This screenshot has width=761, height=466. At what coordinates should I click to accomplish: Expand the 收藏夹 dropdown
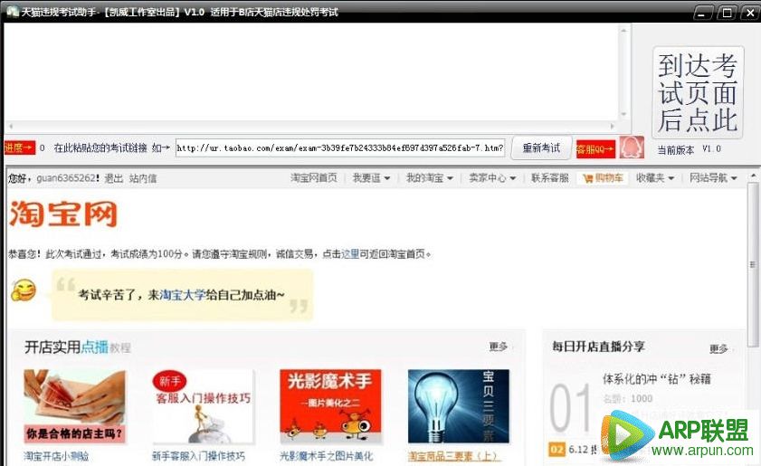655,178
